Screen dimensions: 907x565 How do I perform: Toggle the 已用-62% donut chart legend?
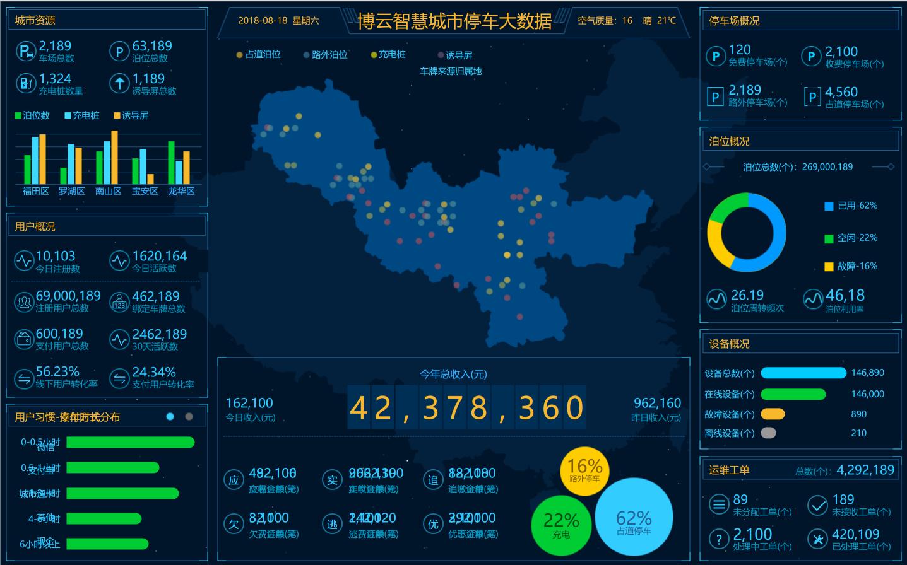[x=829, y=206]
